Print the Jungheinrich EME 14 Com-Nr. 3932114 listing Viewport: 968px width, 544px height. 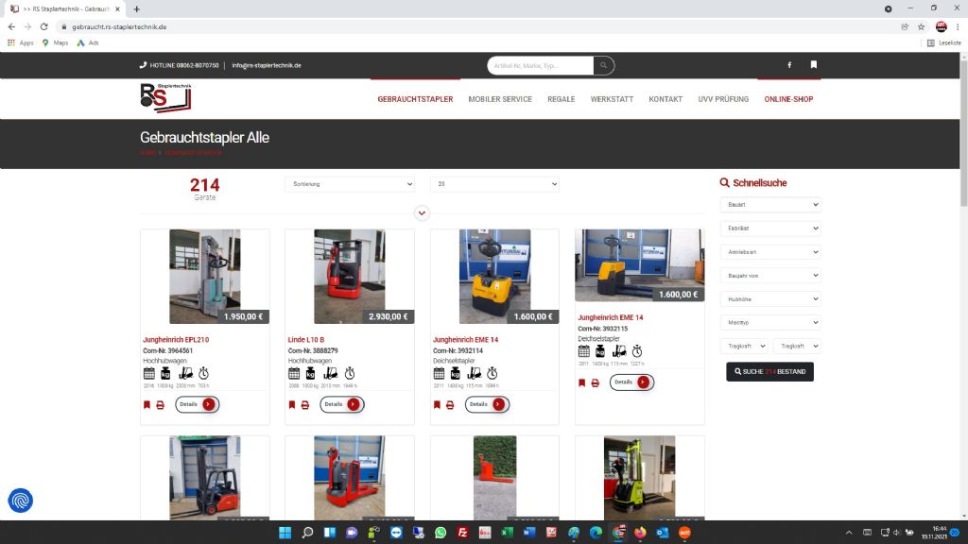click(450, 404)
